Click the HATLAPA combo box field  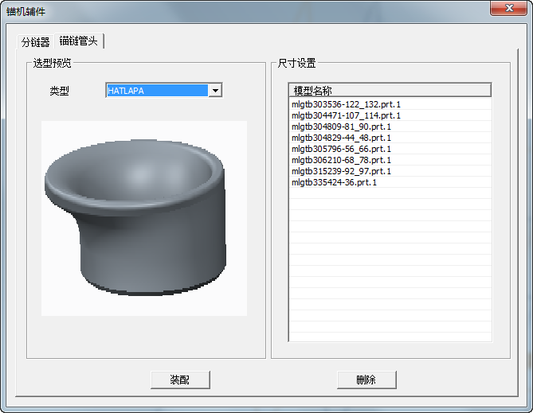point(156,91)
